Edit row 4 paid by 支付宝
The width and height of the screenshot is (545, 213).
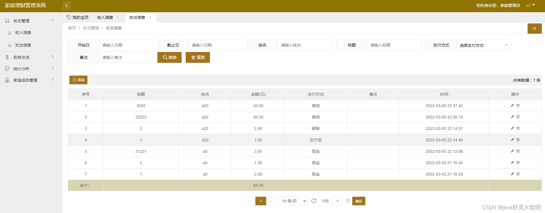click(512, 140)
